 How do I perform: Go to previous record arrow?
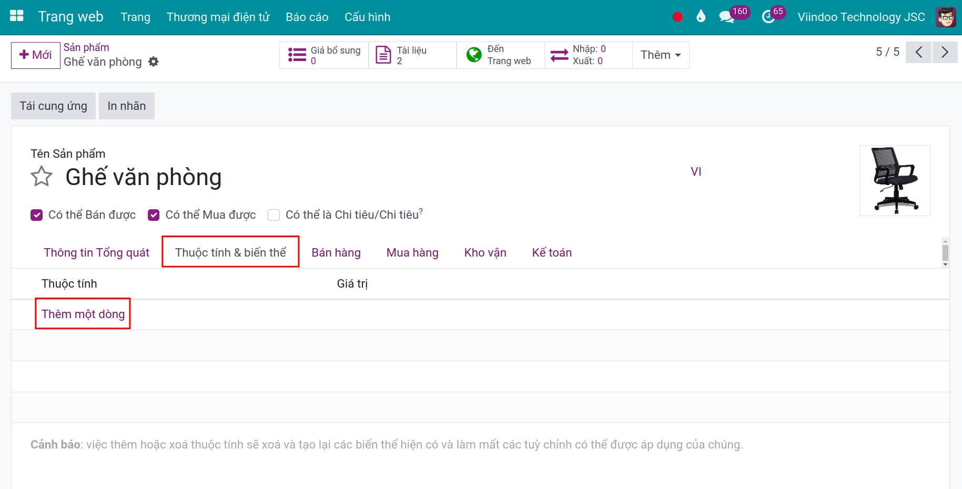pyautogui.click(x=919, y=52)
